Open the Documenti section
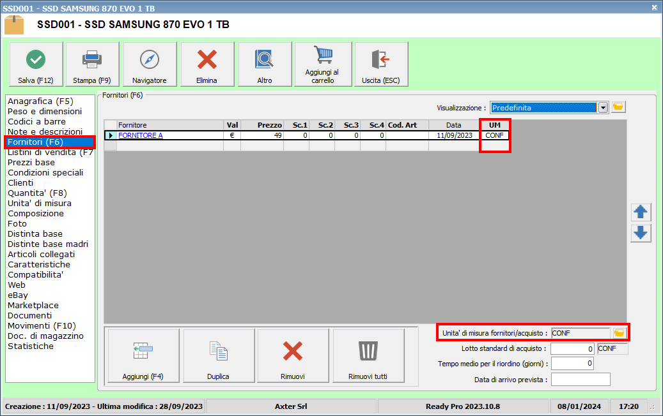 click(x=30, y=316)
